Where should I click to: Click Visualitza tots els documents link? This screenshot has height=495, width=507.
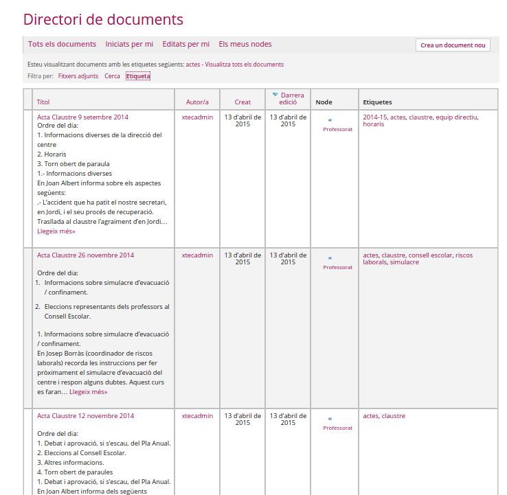(x=244, y=65)
